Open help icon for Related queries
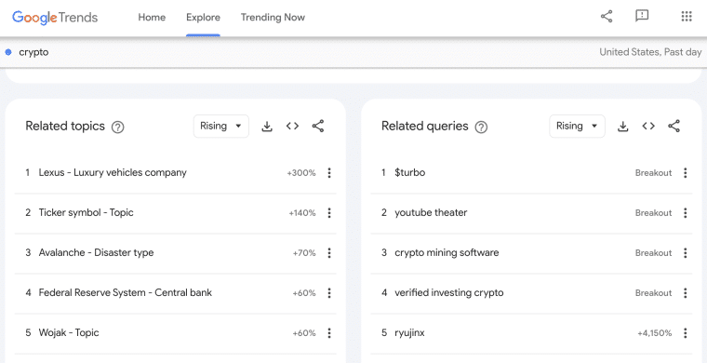The width and height of the screenshot is (707, 363). 482,128
